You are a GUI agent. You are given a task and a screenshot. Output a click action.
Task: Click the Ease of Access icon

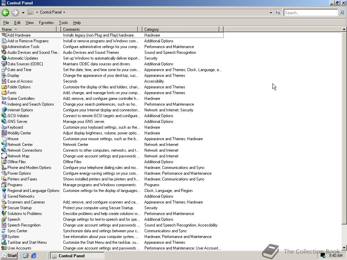coord(4,81)
